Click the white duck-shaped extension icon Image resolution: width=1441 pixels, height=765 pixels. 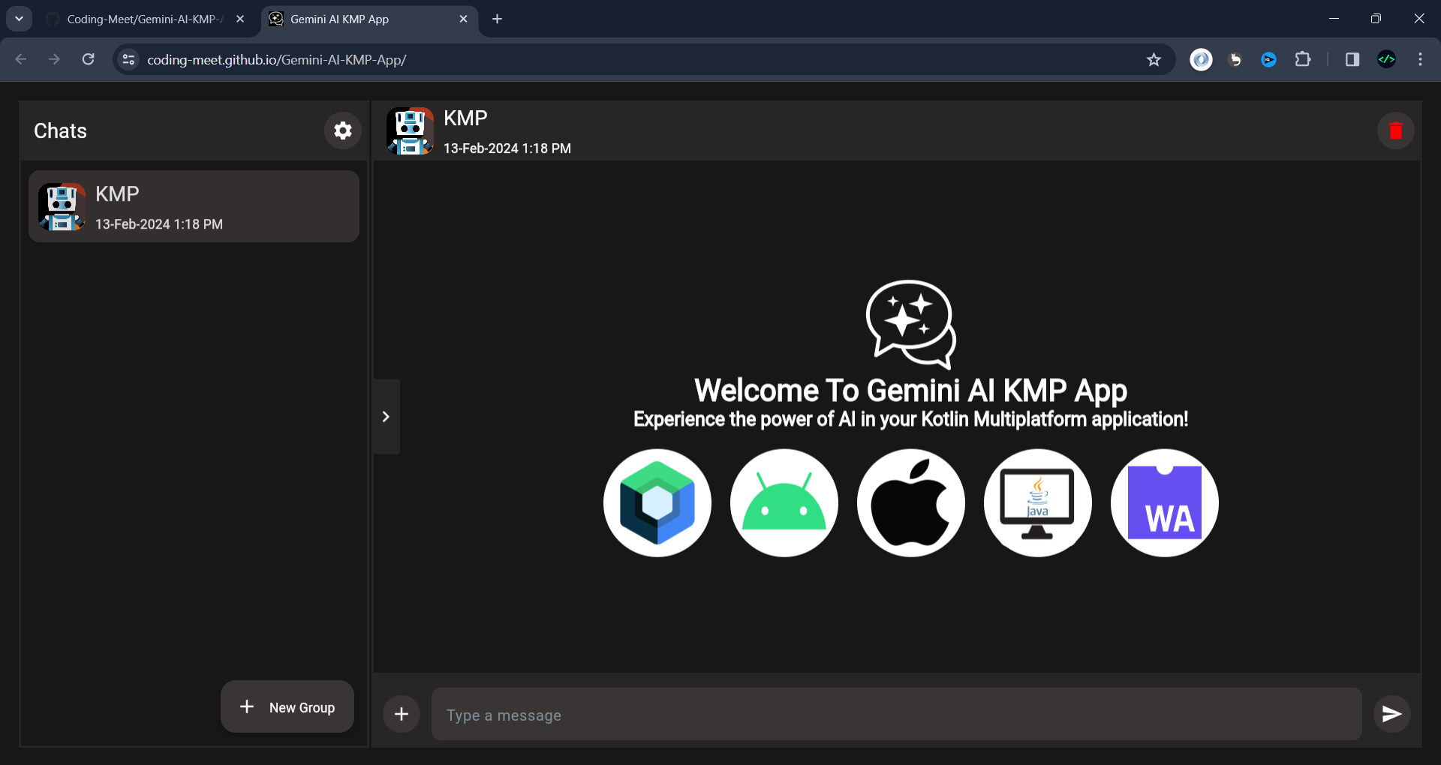click(x=1235, y=59)
